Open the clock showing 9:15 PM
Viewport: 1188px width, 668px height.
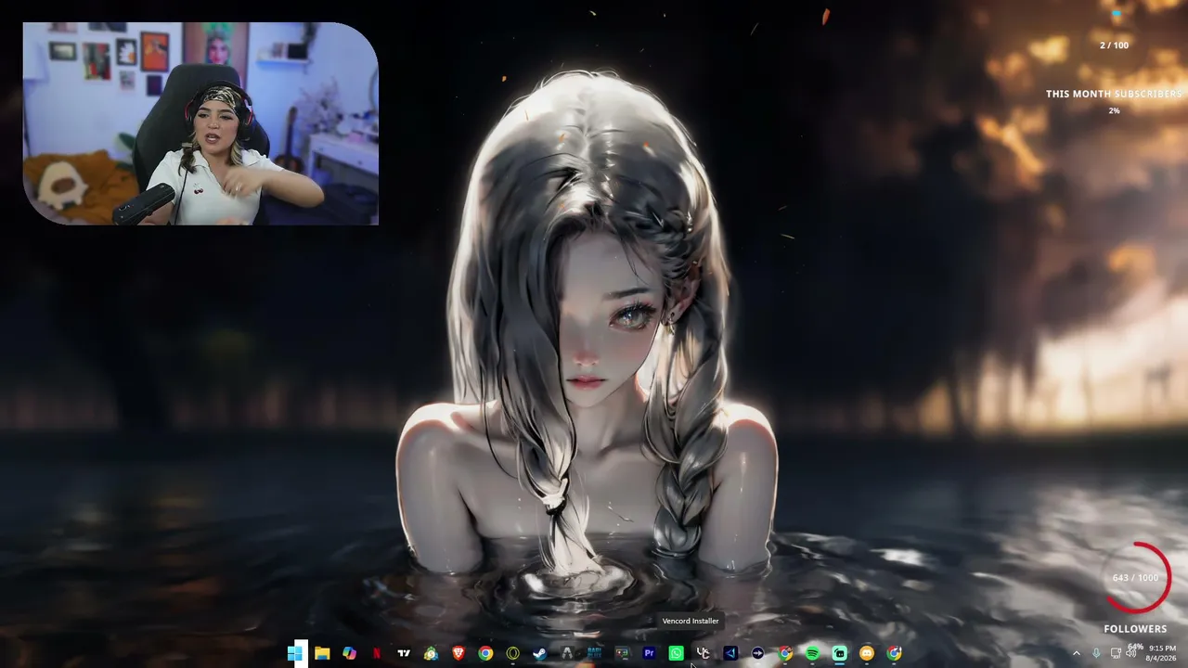coord(1162,653)
